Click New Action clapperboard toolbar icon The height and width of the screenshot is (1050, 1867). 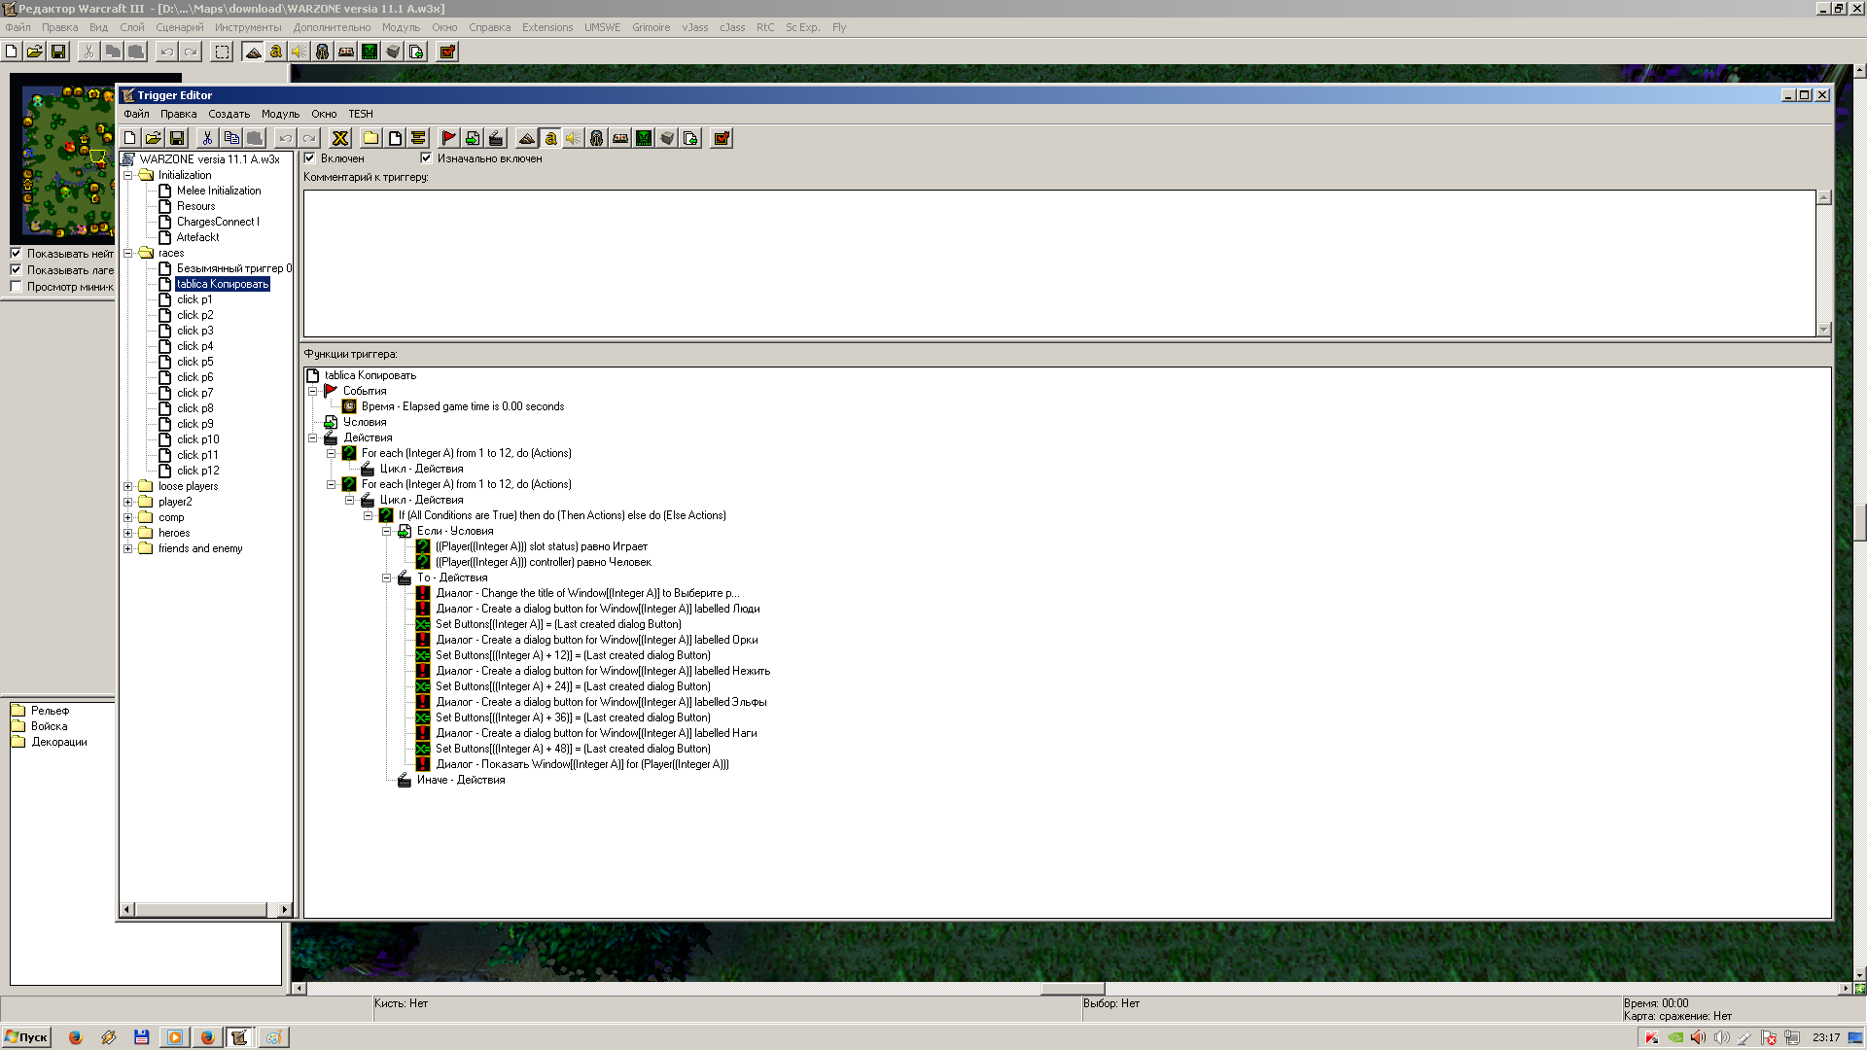coord(495,138)
